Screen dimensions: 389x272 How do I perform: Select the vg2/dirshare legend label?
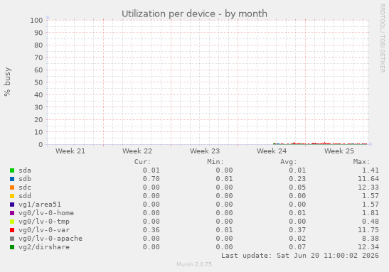tap(44, 247)
